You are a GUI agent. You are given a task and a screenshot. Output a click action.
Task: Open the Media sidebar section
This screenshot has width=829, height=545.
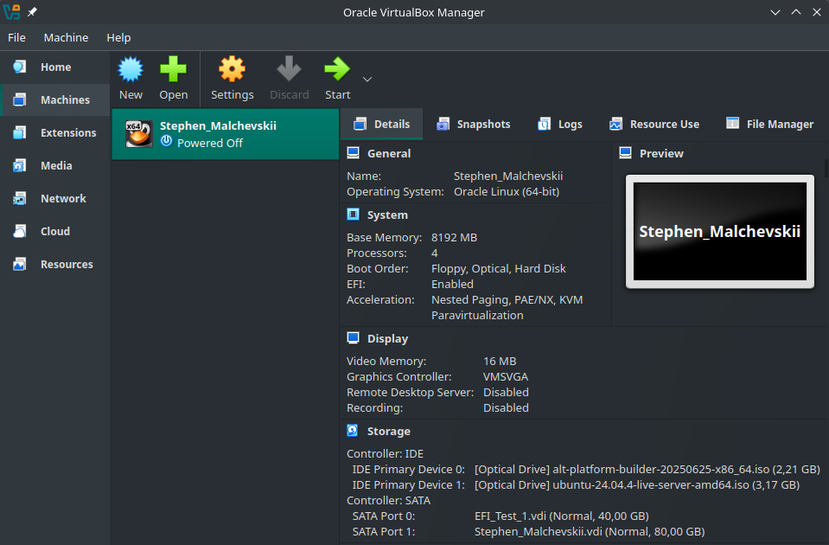tap(55, 166)
